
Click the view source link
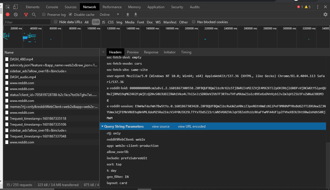161,126
